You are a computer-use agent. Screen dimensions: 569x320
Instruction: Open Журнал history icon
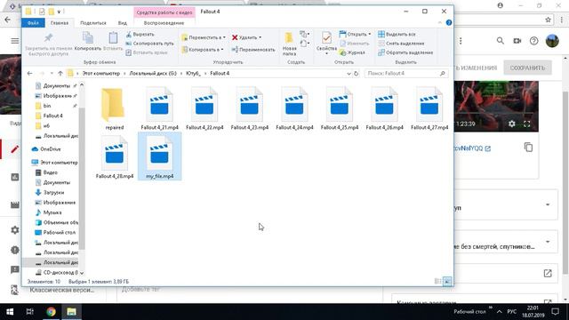pos(352,52)
